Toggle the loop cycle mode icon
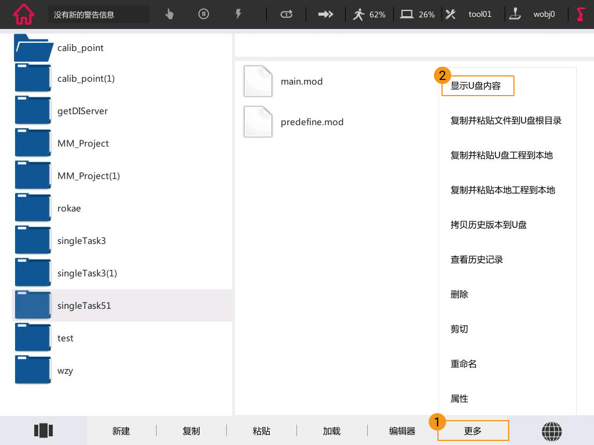The image size is (594, 445). tap(287, 14)
